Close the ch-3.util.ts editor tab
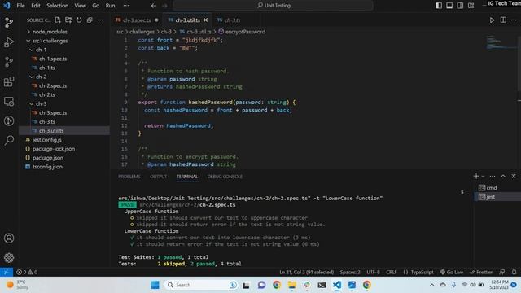This screenshot has width=521, height=293. (x=206, y=20)
